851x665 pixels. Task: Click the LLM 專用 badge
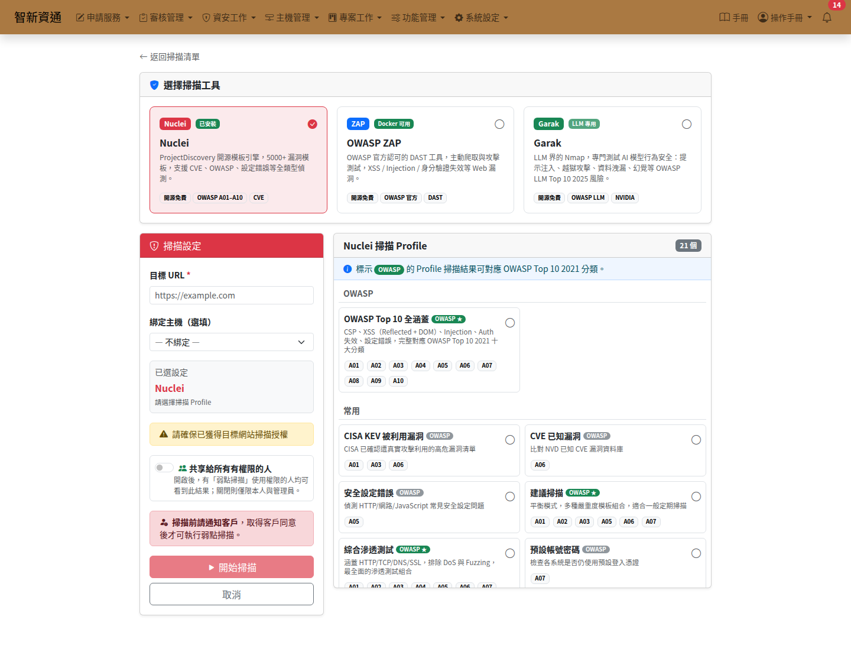[584, 124]
